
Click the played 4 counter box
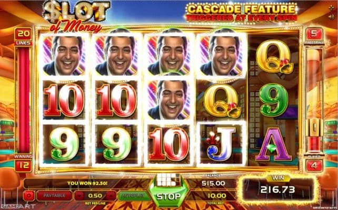(314, 165)
